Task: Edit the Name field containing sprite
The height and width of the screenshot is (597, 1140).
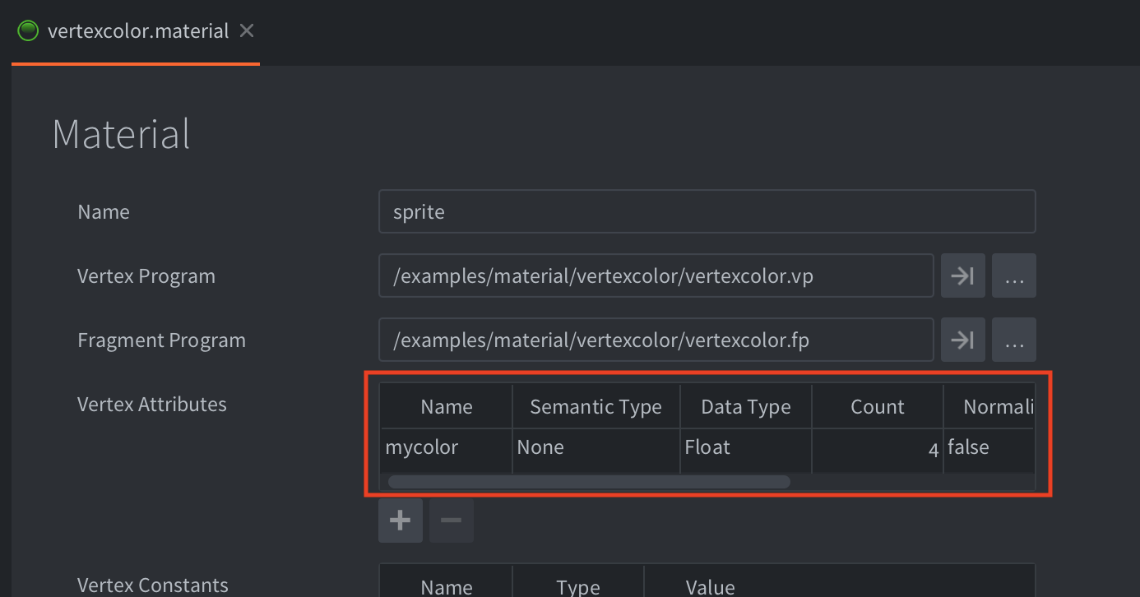Action: pyautogui.click(x=707, y=211)
